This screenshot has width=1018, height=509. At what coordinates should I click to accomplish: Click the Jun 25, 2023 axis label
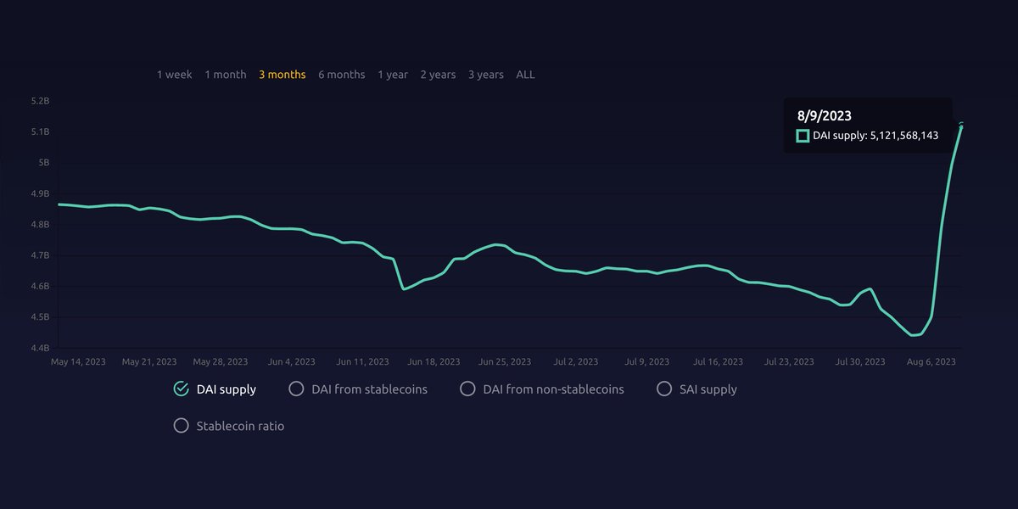click(x=506, y=361)
